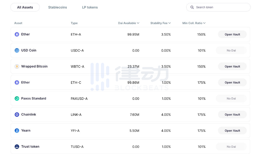
Task: Open Vault for YFI-A
Action: point(232,130)
